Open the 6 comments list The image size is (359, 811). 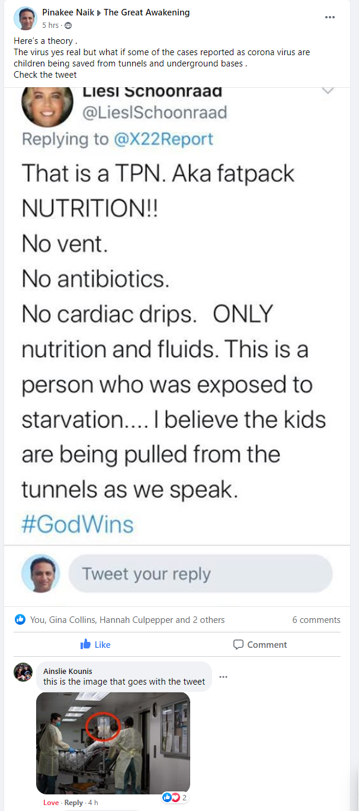(316, 619)
